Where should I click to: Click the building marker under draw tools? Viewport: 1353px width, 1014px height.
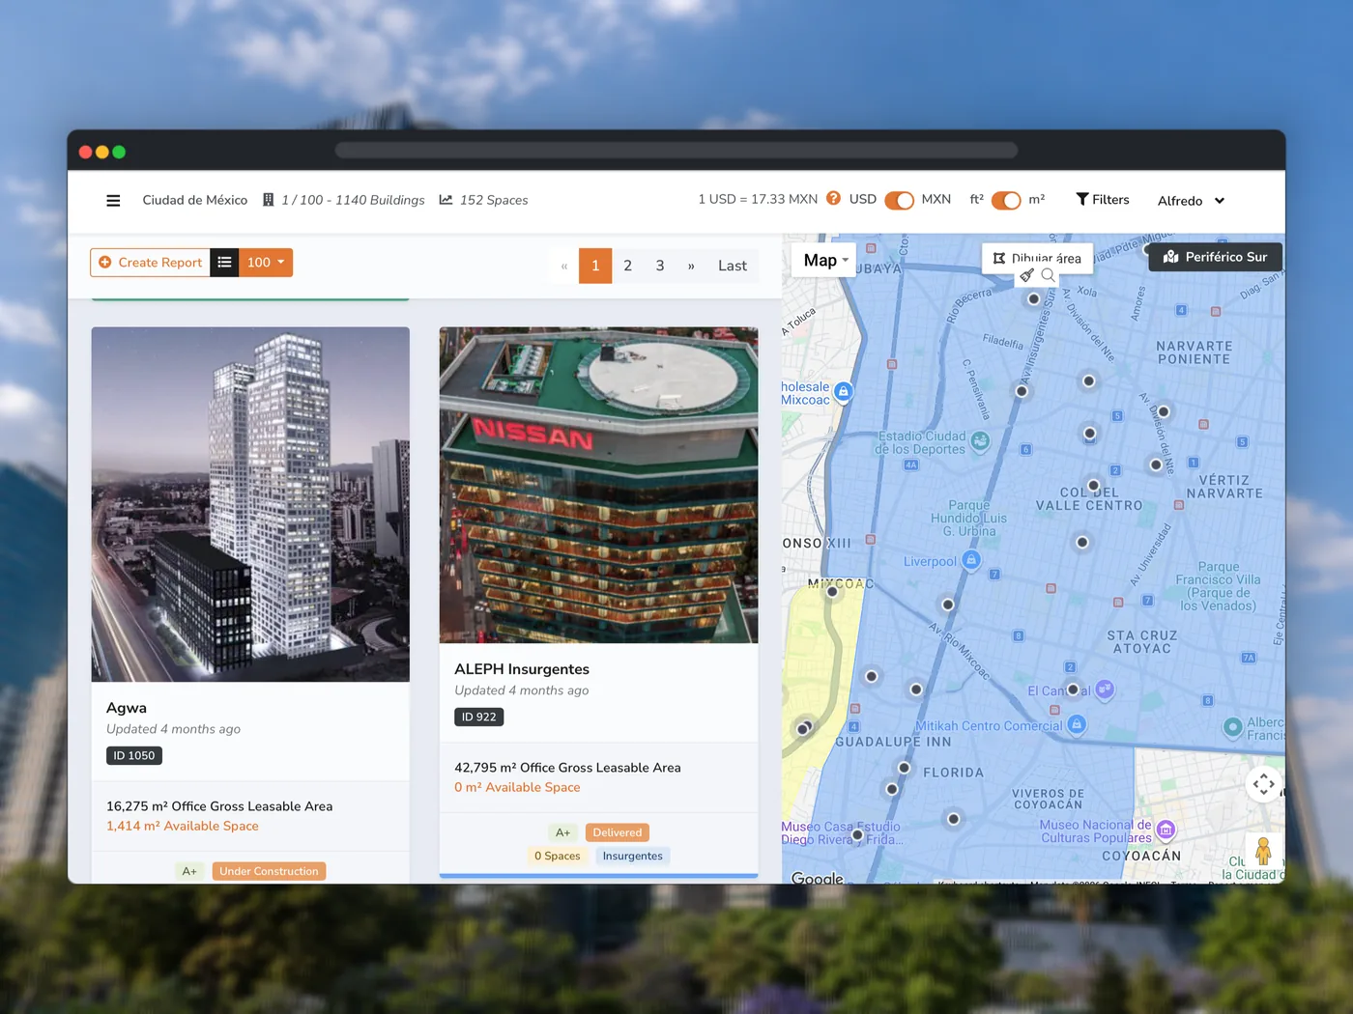(x=1034, y=299)
